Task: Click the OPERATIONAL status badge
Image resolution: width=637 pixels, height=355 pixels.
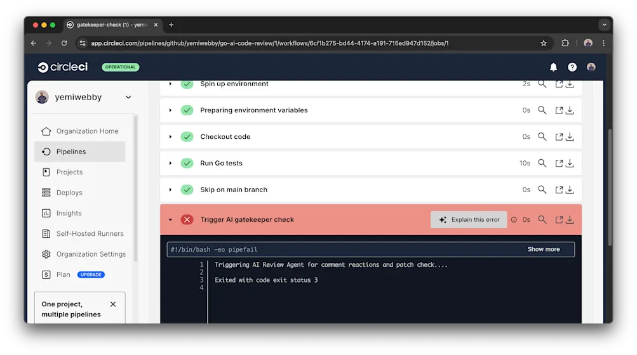Action: (x=121, y=67)
